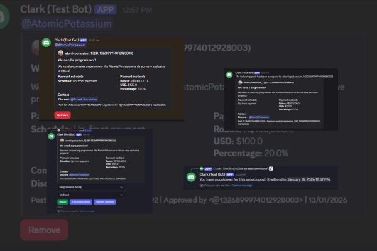377x251 pixels.
Task: Click the eye icon below the Repost button
Action: [58, 211]
